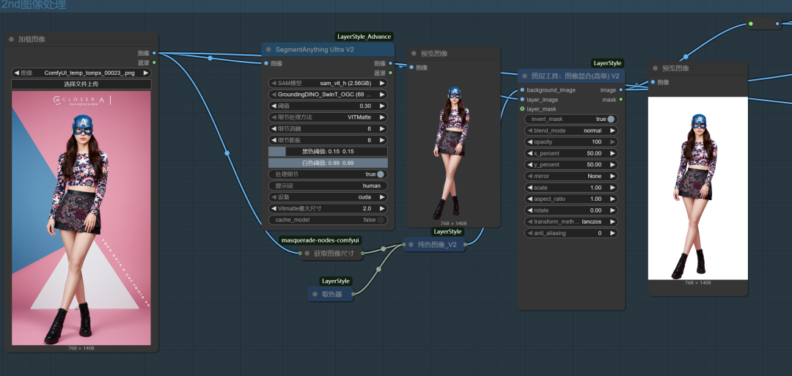Screen dimensions: 792x376
Task: Click the 黑色阈值 slider bar
Action: click(328, 152)
